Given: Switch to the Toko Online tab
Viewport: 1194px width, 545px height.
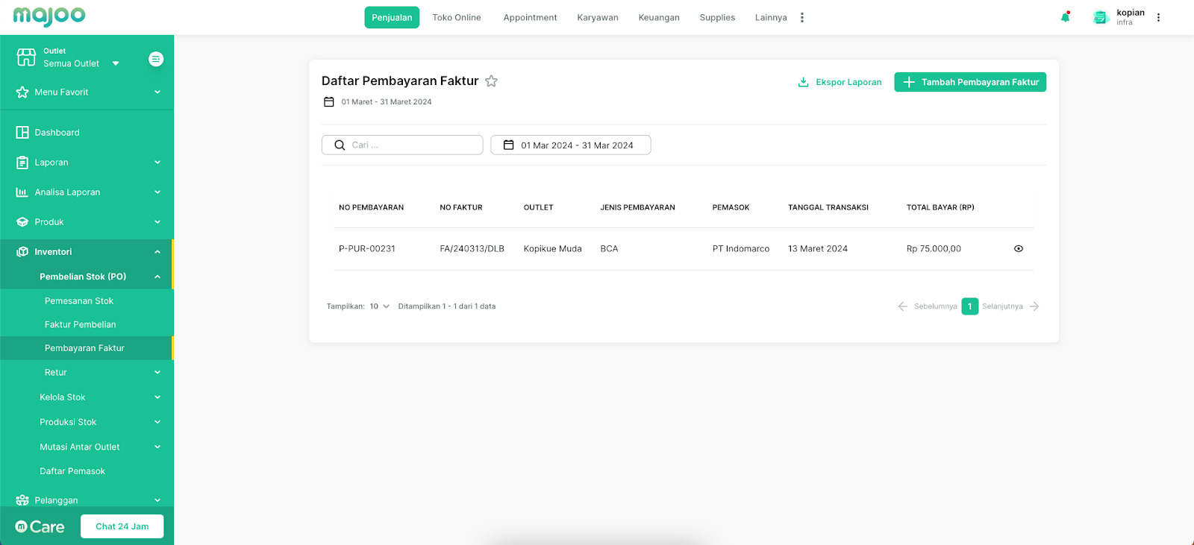Looking at the screenshot, I should (457, 17).
